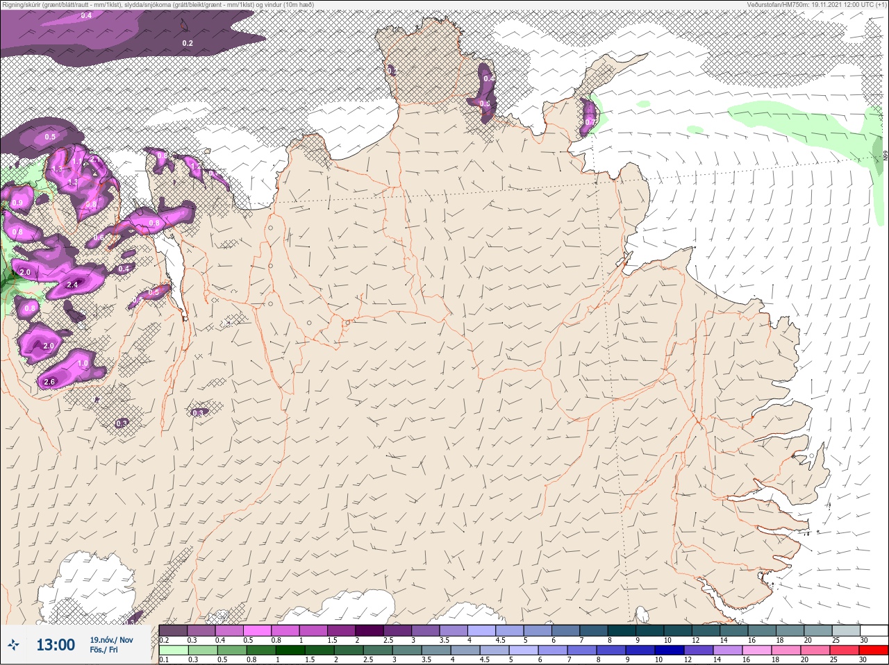The width and height of the screenshot is (889, 665).
Task: Select upper legend swatch between 1 and 1.5
Action: [x=313, y=630]
